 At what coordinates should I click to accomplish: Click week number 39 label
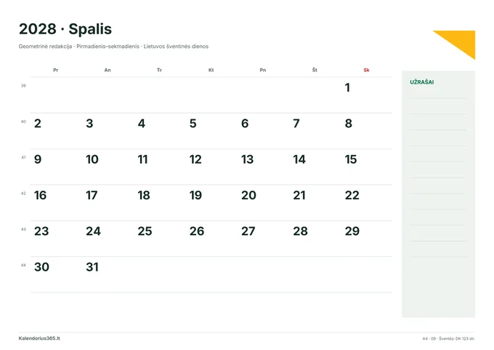click(23, 86)
